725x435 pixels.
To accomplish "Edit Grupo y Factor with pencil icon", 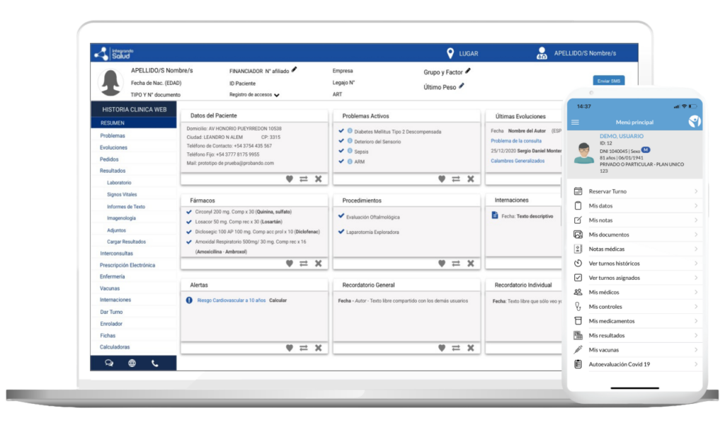I will pyautogui.click(x=467, y=71).
